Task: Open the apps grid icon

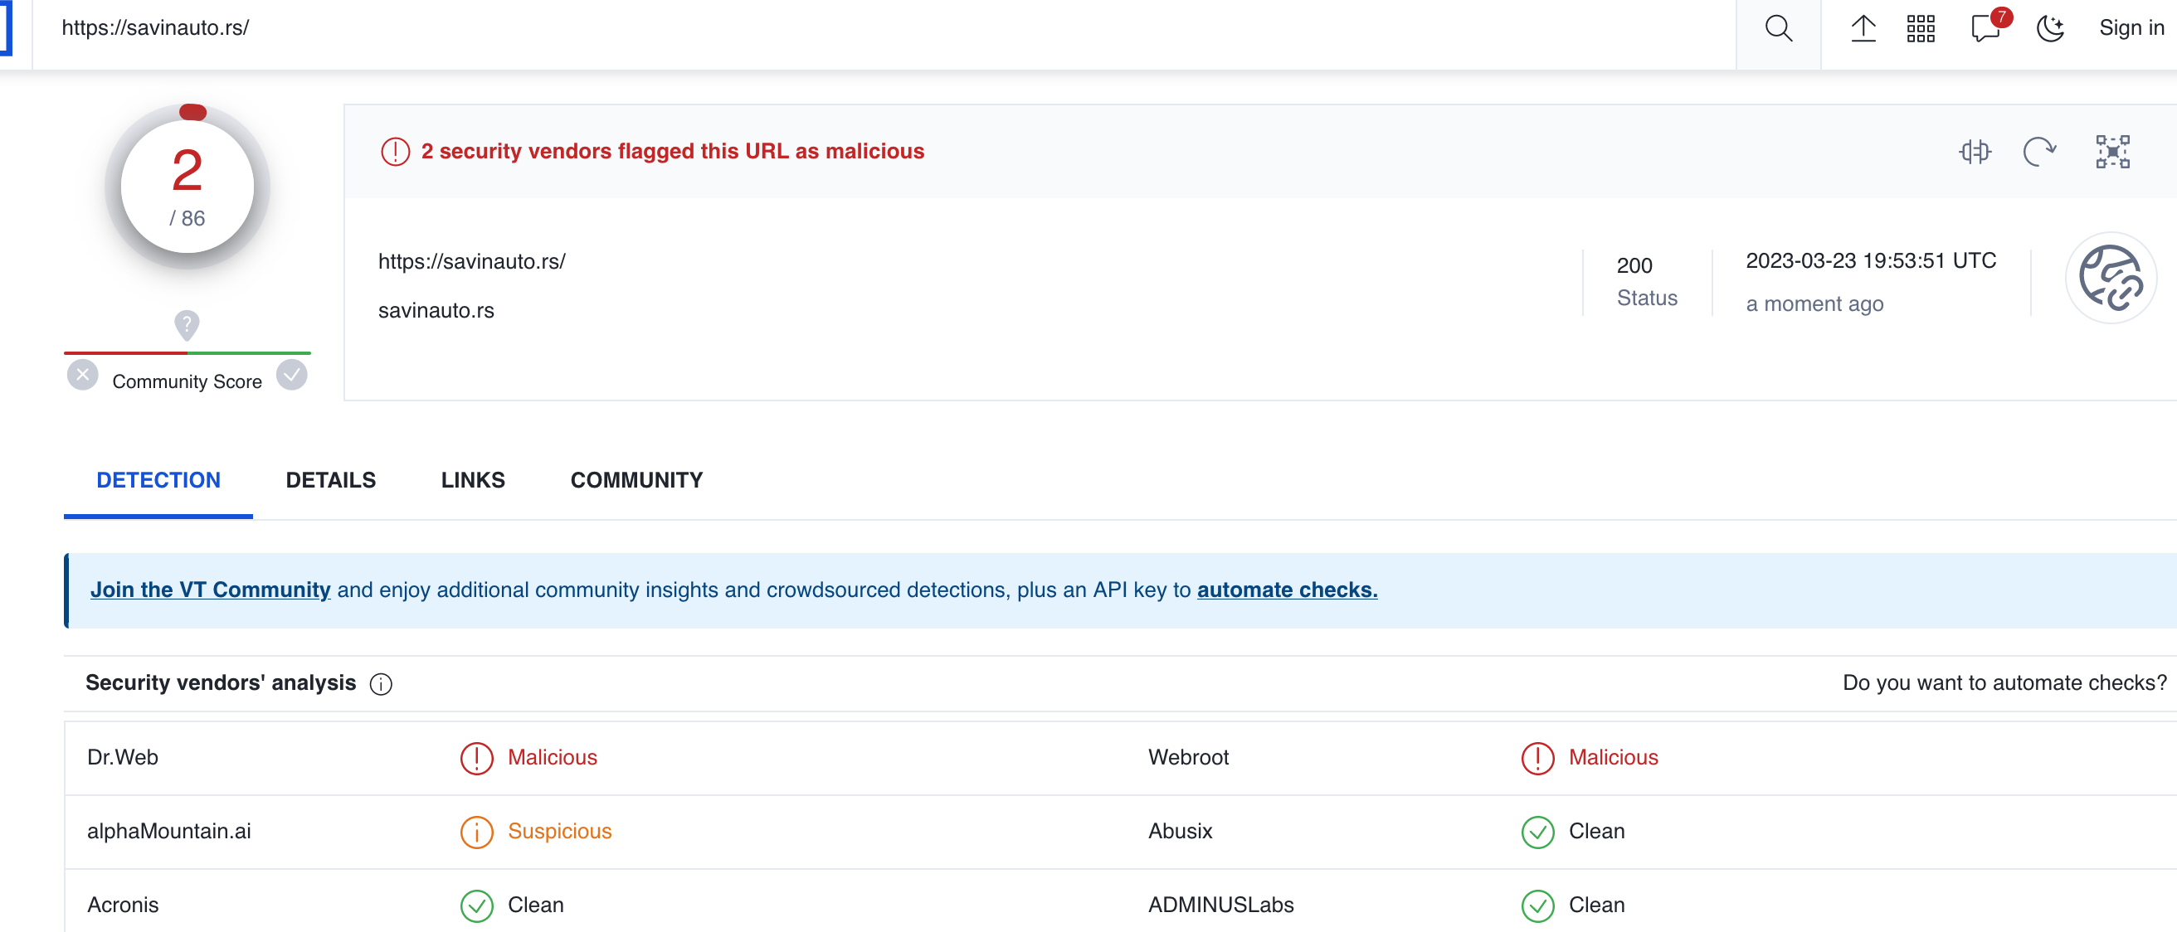Action: [x=1920, y=29]
